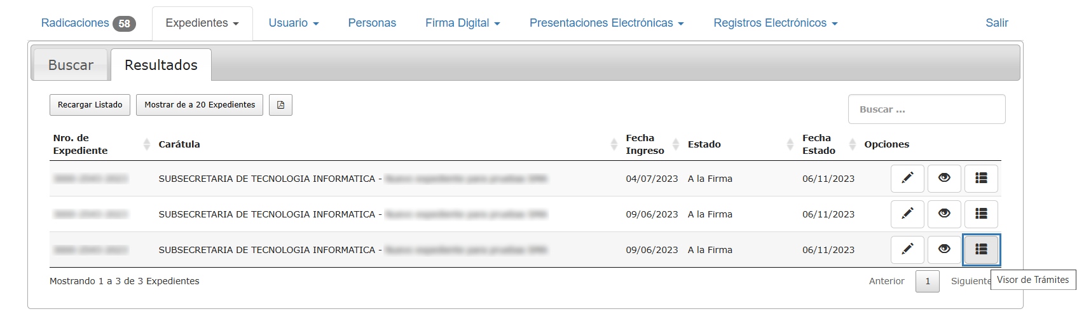This screenshot has height=323, width=1091.
Task: Click the eye view icon in first row
Action: point(944,178)
